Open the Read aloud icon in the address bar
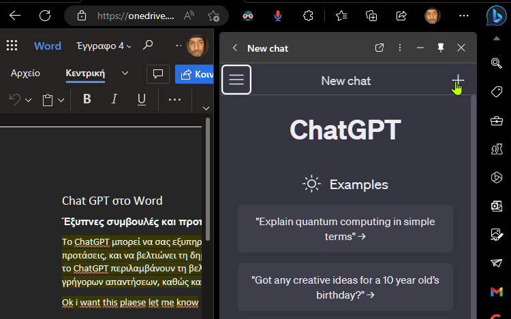 [x=189, y=15]
